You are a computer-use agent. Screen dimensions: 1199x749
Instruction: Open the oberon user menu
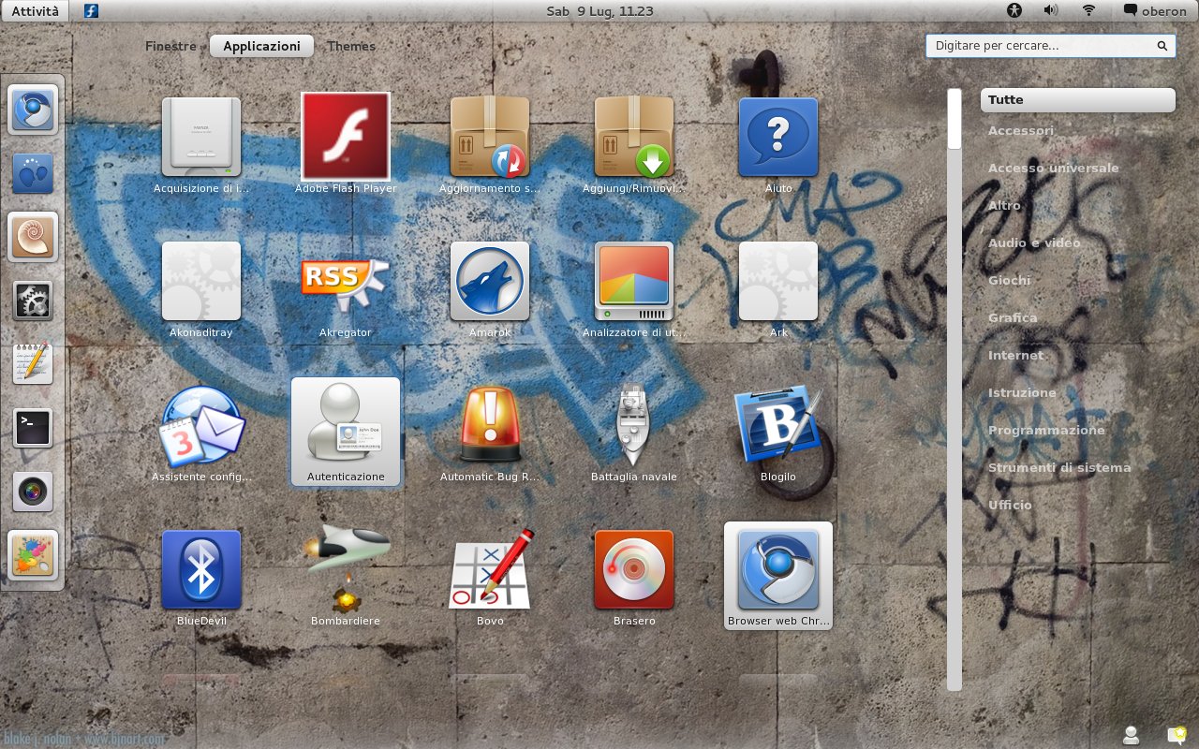tap(1155, 11)
